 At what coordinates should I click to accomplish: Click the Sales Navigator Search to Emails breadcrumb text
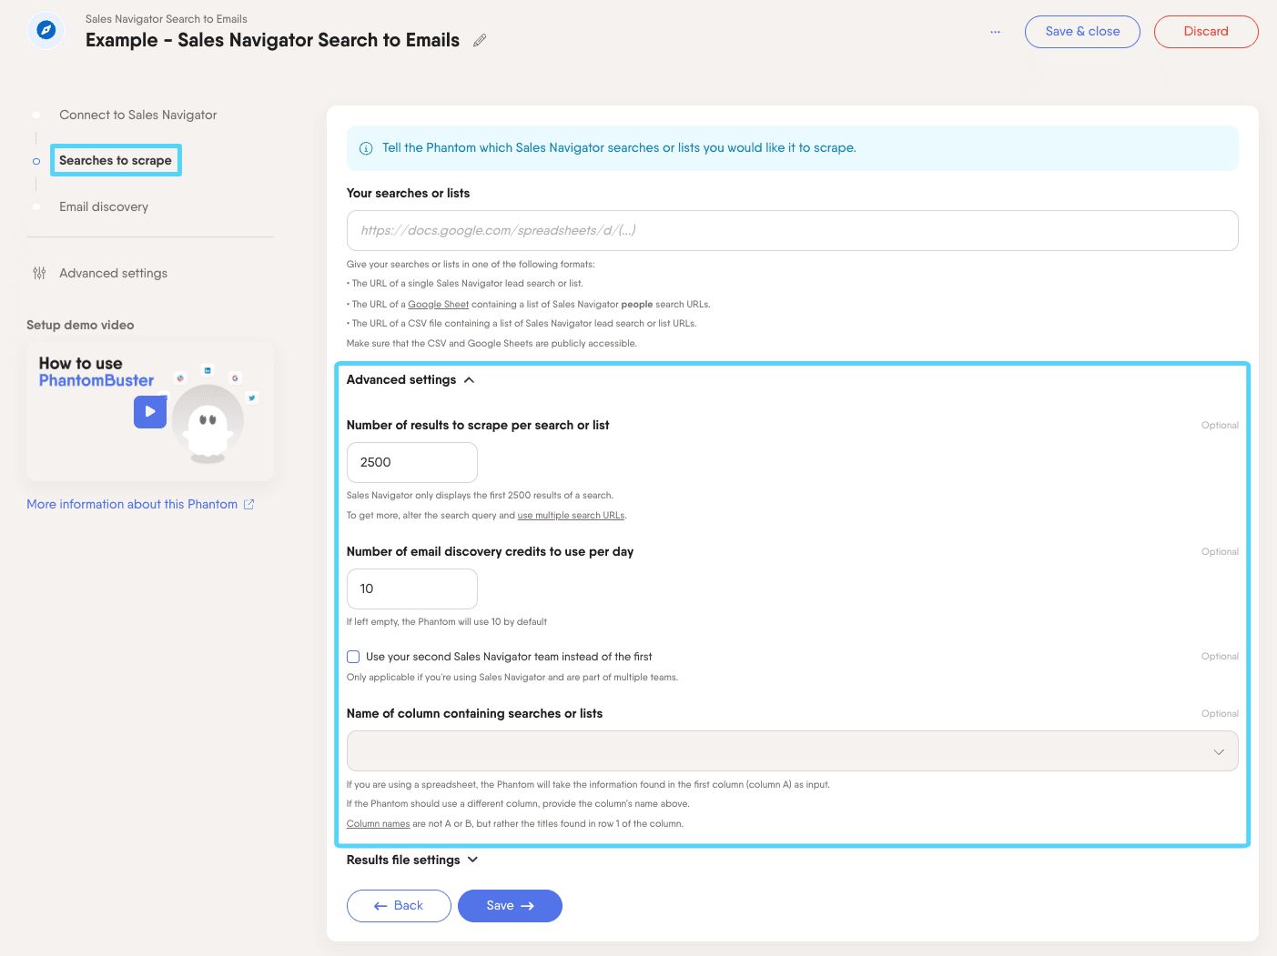pos(167,19)
